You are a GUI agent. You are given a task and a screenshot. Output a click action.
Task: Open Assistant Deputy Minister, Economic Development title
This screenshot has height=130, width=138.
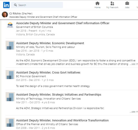(50, 43)
